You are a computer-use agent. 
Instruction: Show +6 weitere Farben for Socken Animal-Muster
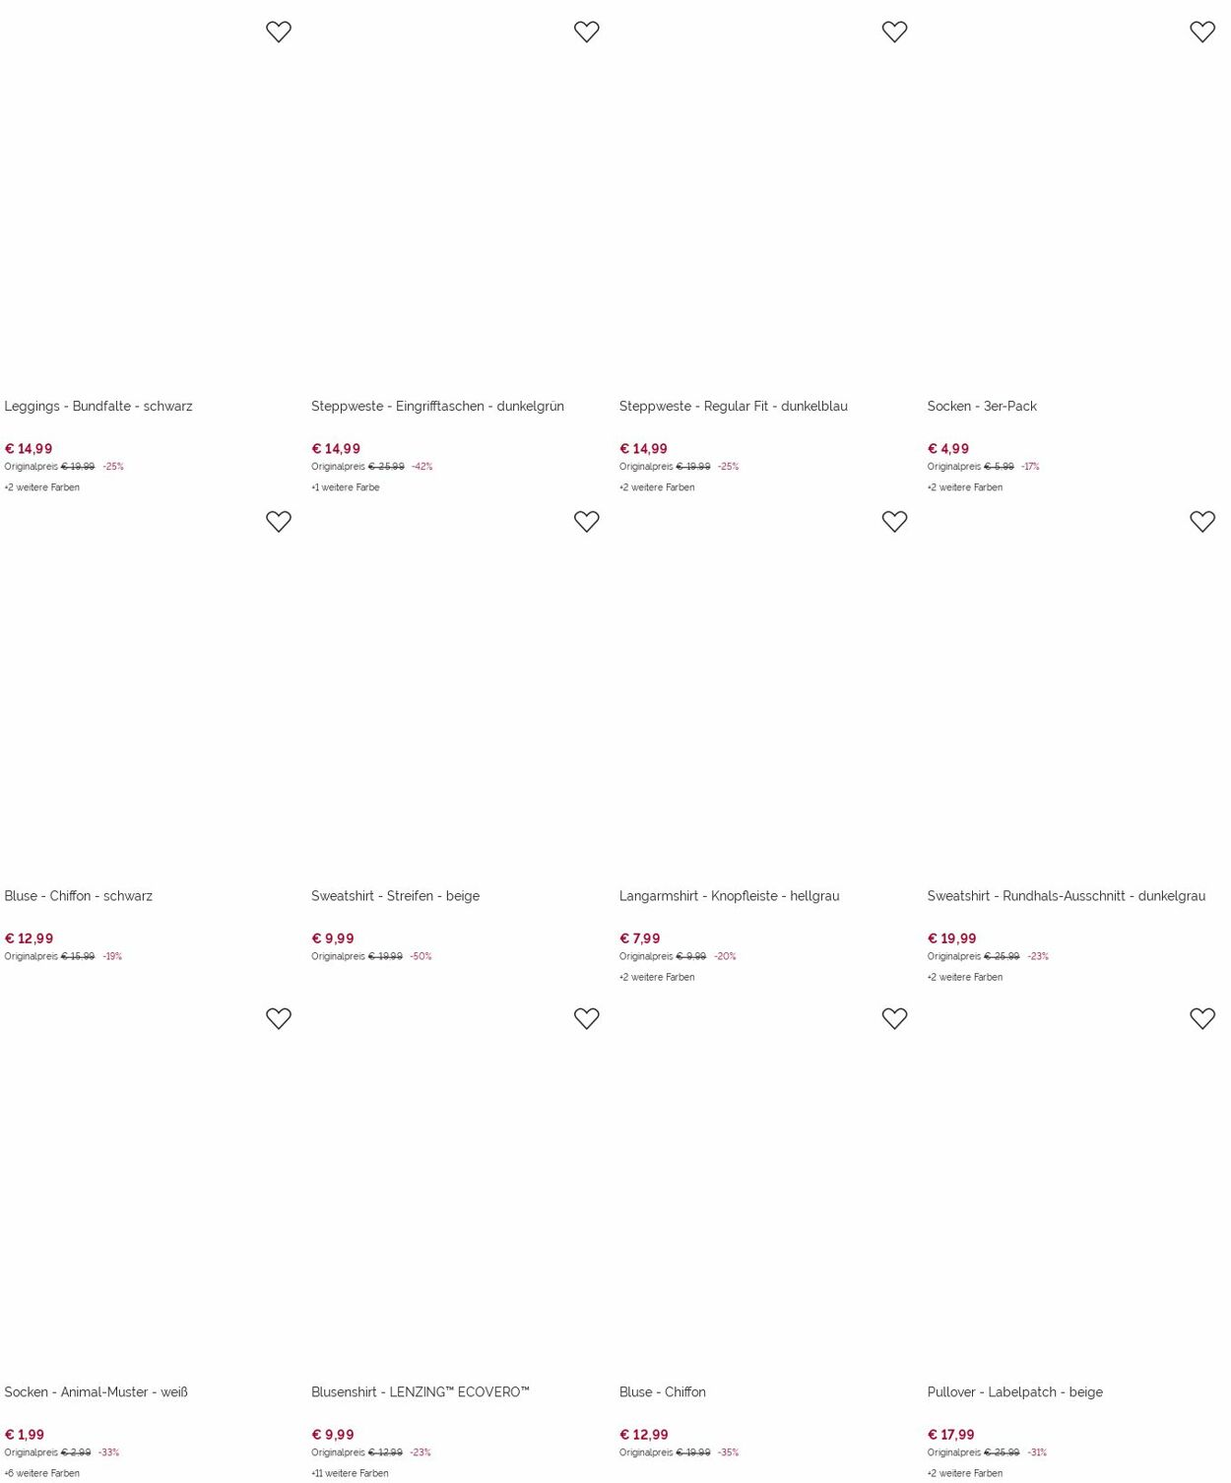(x=41, y=1473)
